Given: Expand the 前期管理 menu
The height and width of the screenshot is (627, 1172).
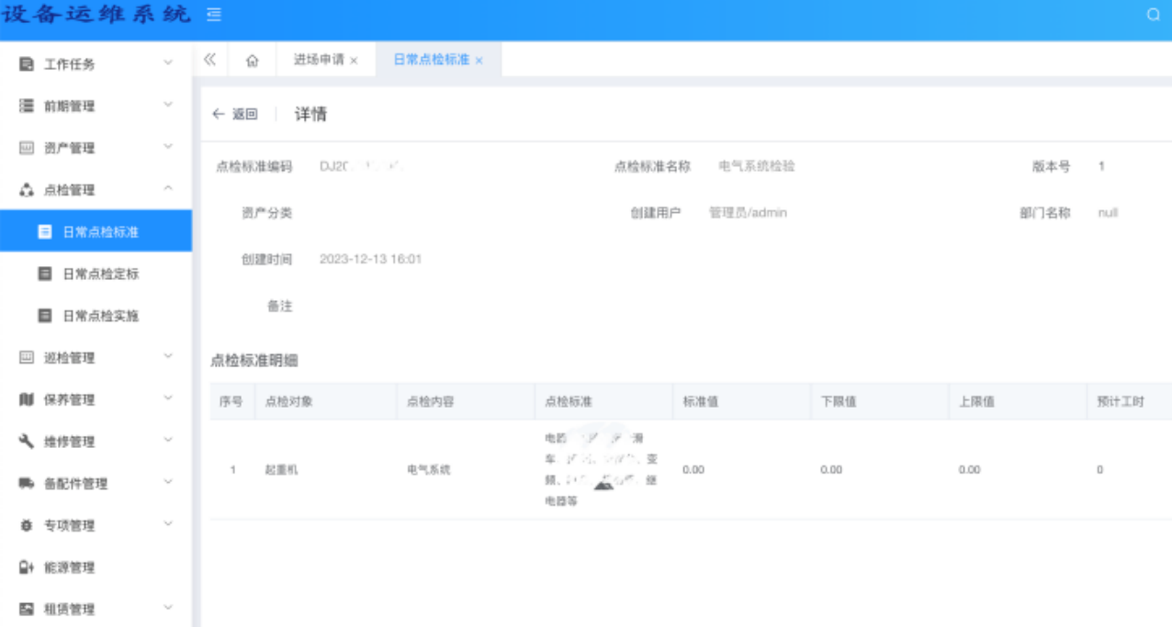Looking at the screenshot, I should (168, 106).
